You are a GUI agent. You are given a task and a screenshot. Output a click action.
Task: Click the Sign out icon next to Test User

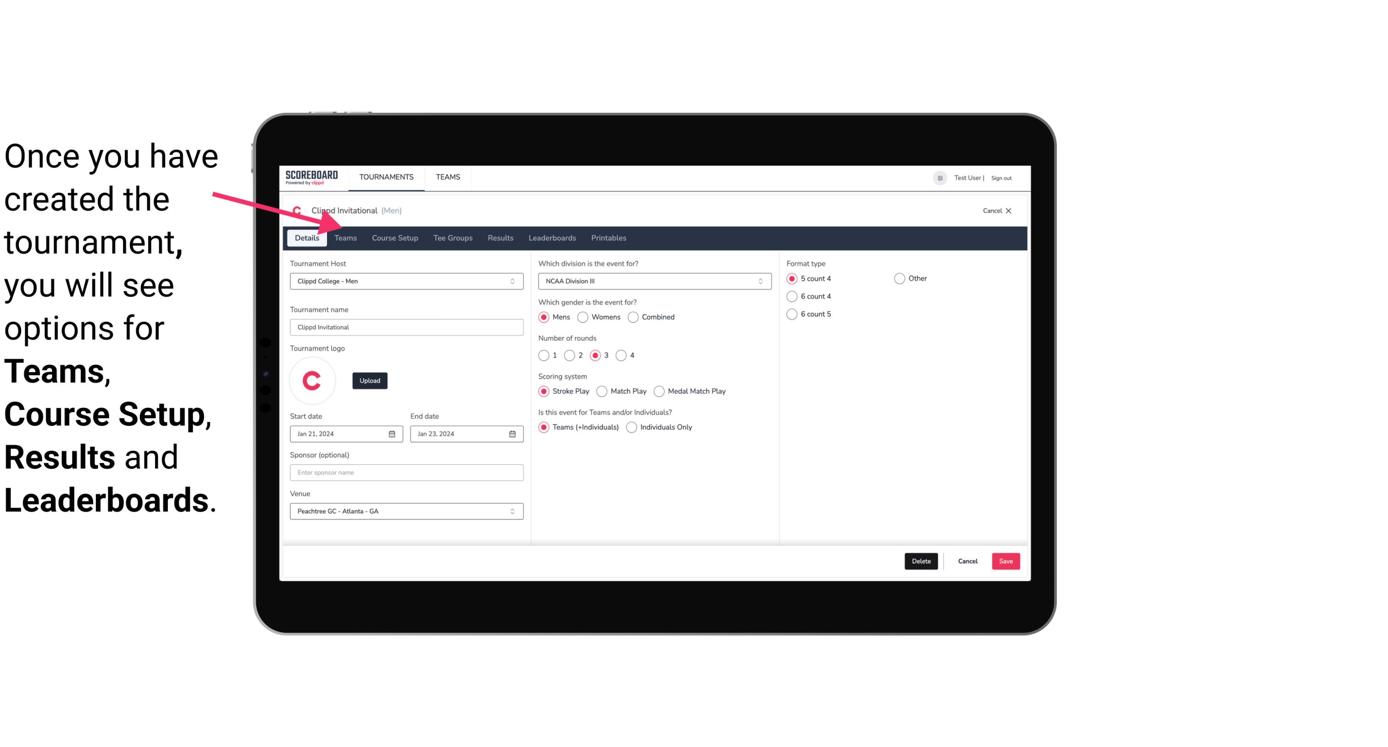(x=1001, y=177)
